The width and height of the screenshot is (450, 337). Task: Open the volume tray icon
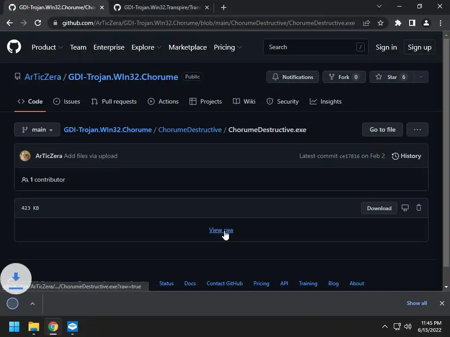tap(407, 326)
